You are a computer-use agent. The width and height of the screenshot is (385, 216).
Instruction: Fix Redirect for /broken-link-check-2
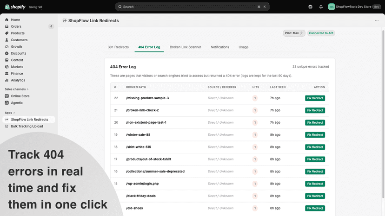[x=315, y=110]
